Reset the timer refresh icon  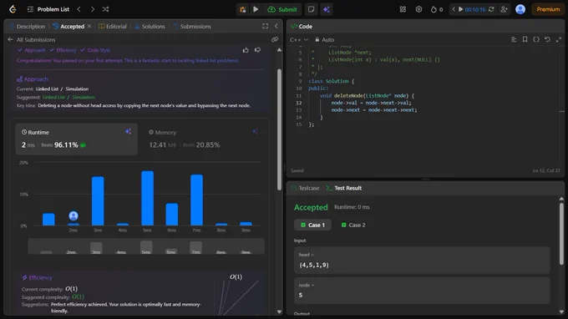click(491, 9)
